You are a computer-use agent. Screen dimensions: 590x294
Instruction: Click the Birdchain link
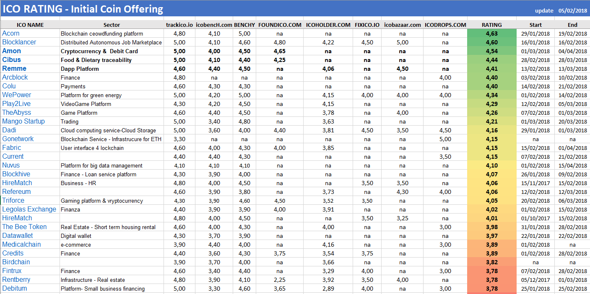click(16, 262)
